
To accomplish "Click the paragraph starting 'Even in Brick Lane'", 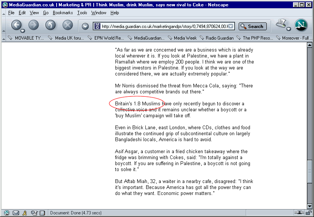I will click(x=182, y=133).
